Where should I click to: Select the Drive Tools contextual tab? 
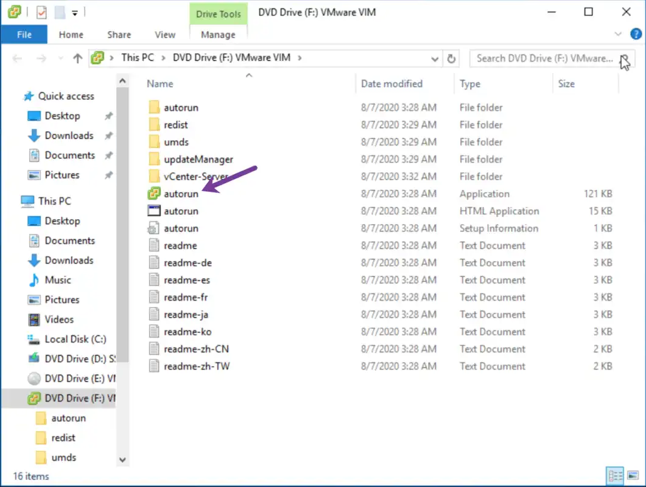(219, 14)
